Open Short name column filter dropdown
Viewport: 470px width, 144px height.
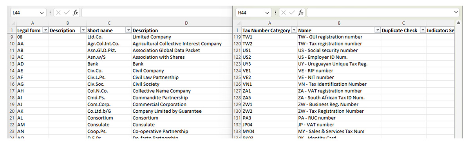128,30
